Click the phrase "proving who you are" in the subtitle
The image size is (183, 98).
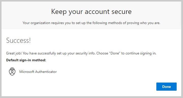coord(143,23)
